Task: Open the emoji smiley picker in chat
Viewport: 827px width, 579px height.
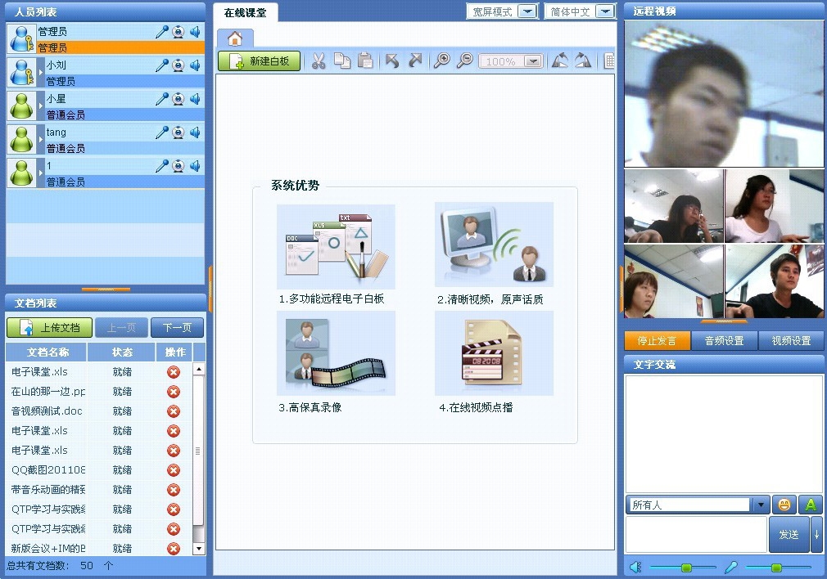Action: (x=784, y=505)
